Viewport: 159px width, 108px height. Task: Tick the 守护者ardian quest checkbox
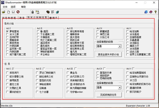(68, 92)
